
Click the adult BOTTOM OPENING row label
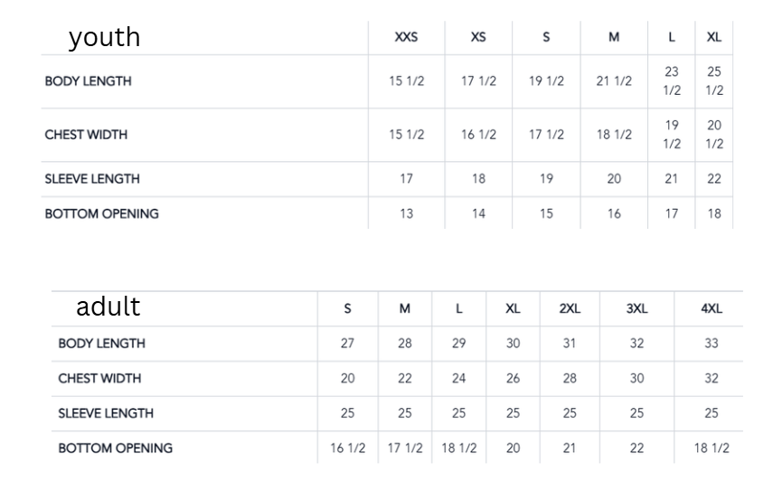(x=116, y=449)
